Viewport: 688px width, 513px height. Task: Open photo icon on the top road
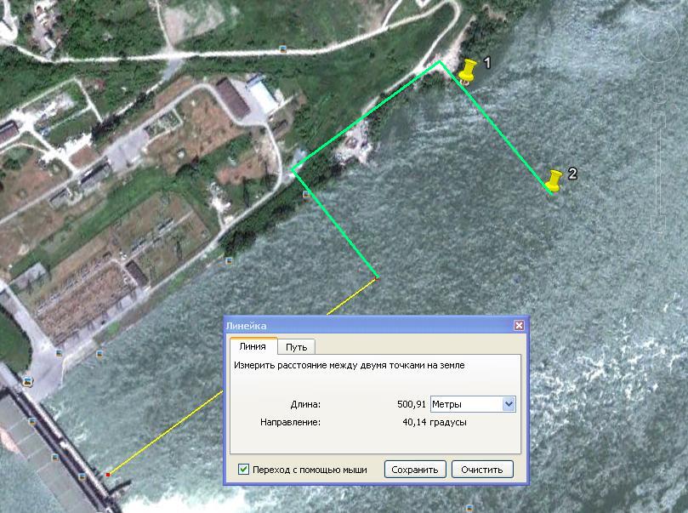coord(282,48)
